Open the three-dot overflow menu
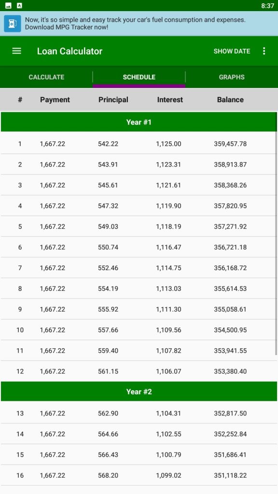This screenshot has height=494, width=278. coord(264,51)
